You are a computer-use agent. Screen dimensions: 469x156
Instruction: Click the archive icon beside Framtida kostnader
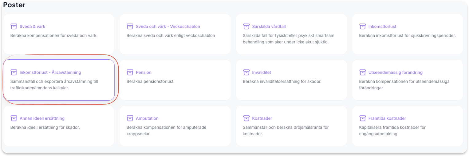pyautogui.click(x=363, y=118)
